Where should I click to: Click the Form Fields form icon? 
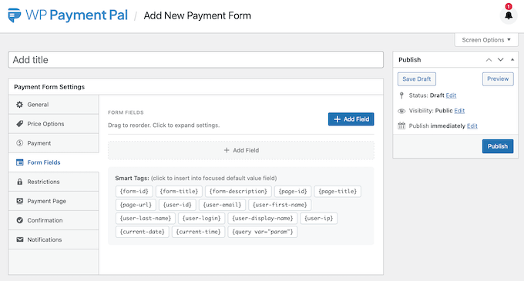[20, 162]
